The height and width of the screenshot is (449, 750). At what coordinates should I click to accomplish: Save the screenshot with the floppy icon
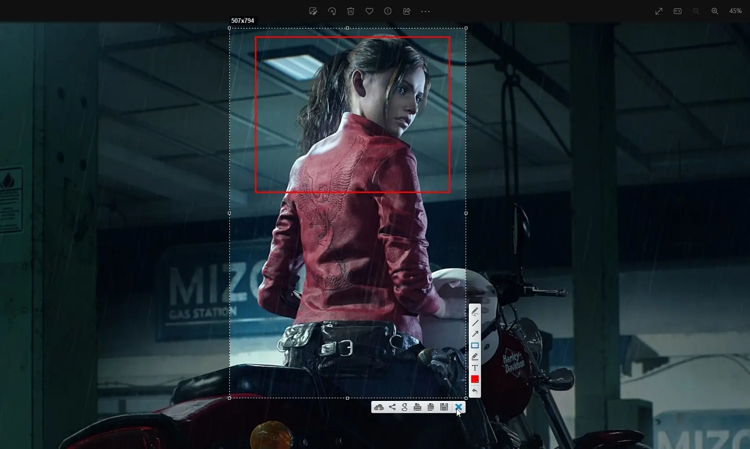point(444,407)
